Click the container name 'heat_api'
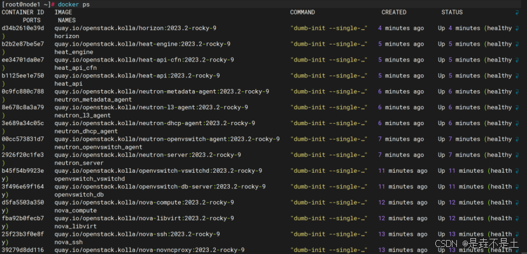Image resolution: width=527 pixels, height=254 pixels. click(x=69, y=84)
